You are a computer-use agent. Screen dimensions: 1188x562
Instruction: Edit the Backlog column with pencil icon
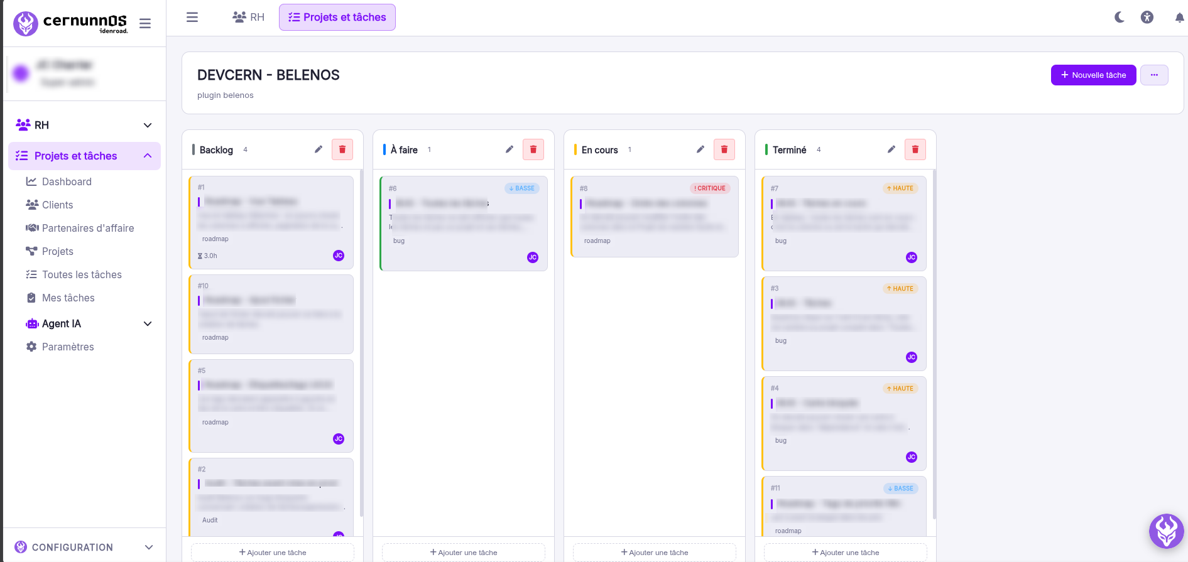pyautogui.click(x=319, y=149)
